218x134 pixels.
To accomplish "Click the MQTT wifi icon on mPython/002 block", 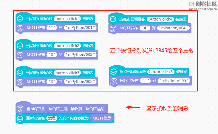I will [x=20, y=55].
